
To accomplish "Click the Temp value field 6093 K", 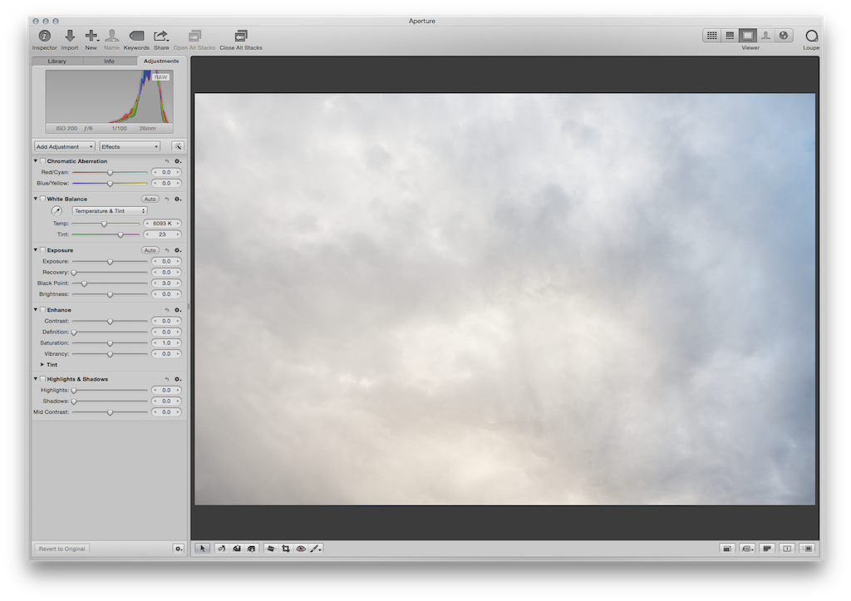I will [162, 223].
